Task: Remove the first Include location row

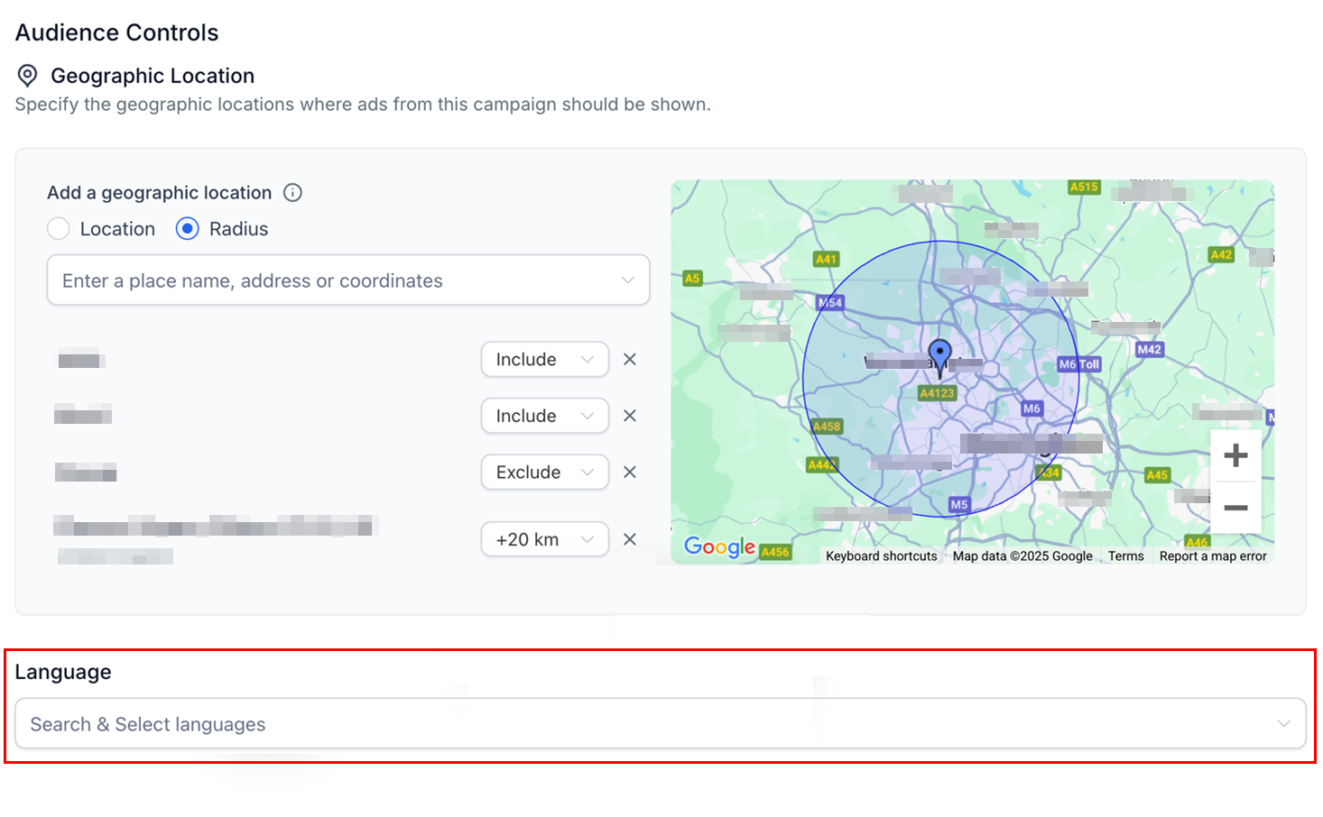Action: (x=630, y=360)
